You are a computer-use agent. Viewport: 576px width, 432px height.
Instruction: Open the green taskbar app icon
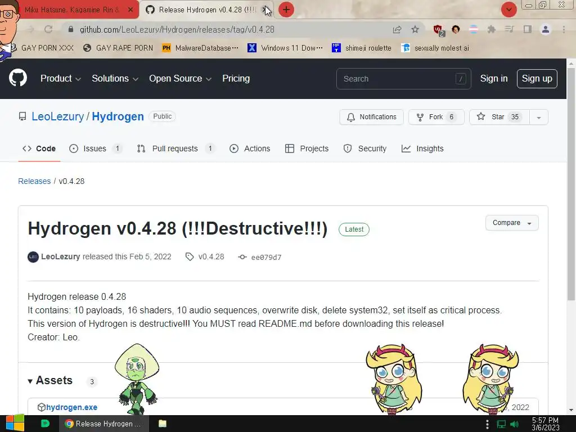click(x=45, y=424)
